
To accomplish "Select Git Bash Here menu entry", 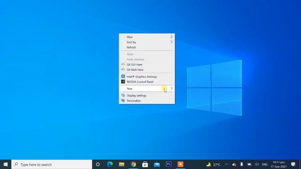I will [x=147, y=70].
